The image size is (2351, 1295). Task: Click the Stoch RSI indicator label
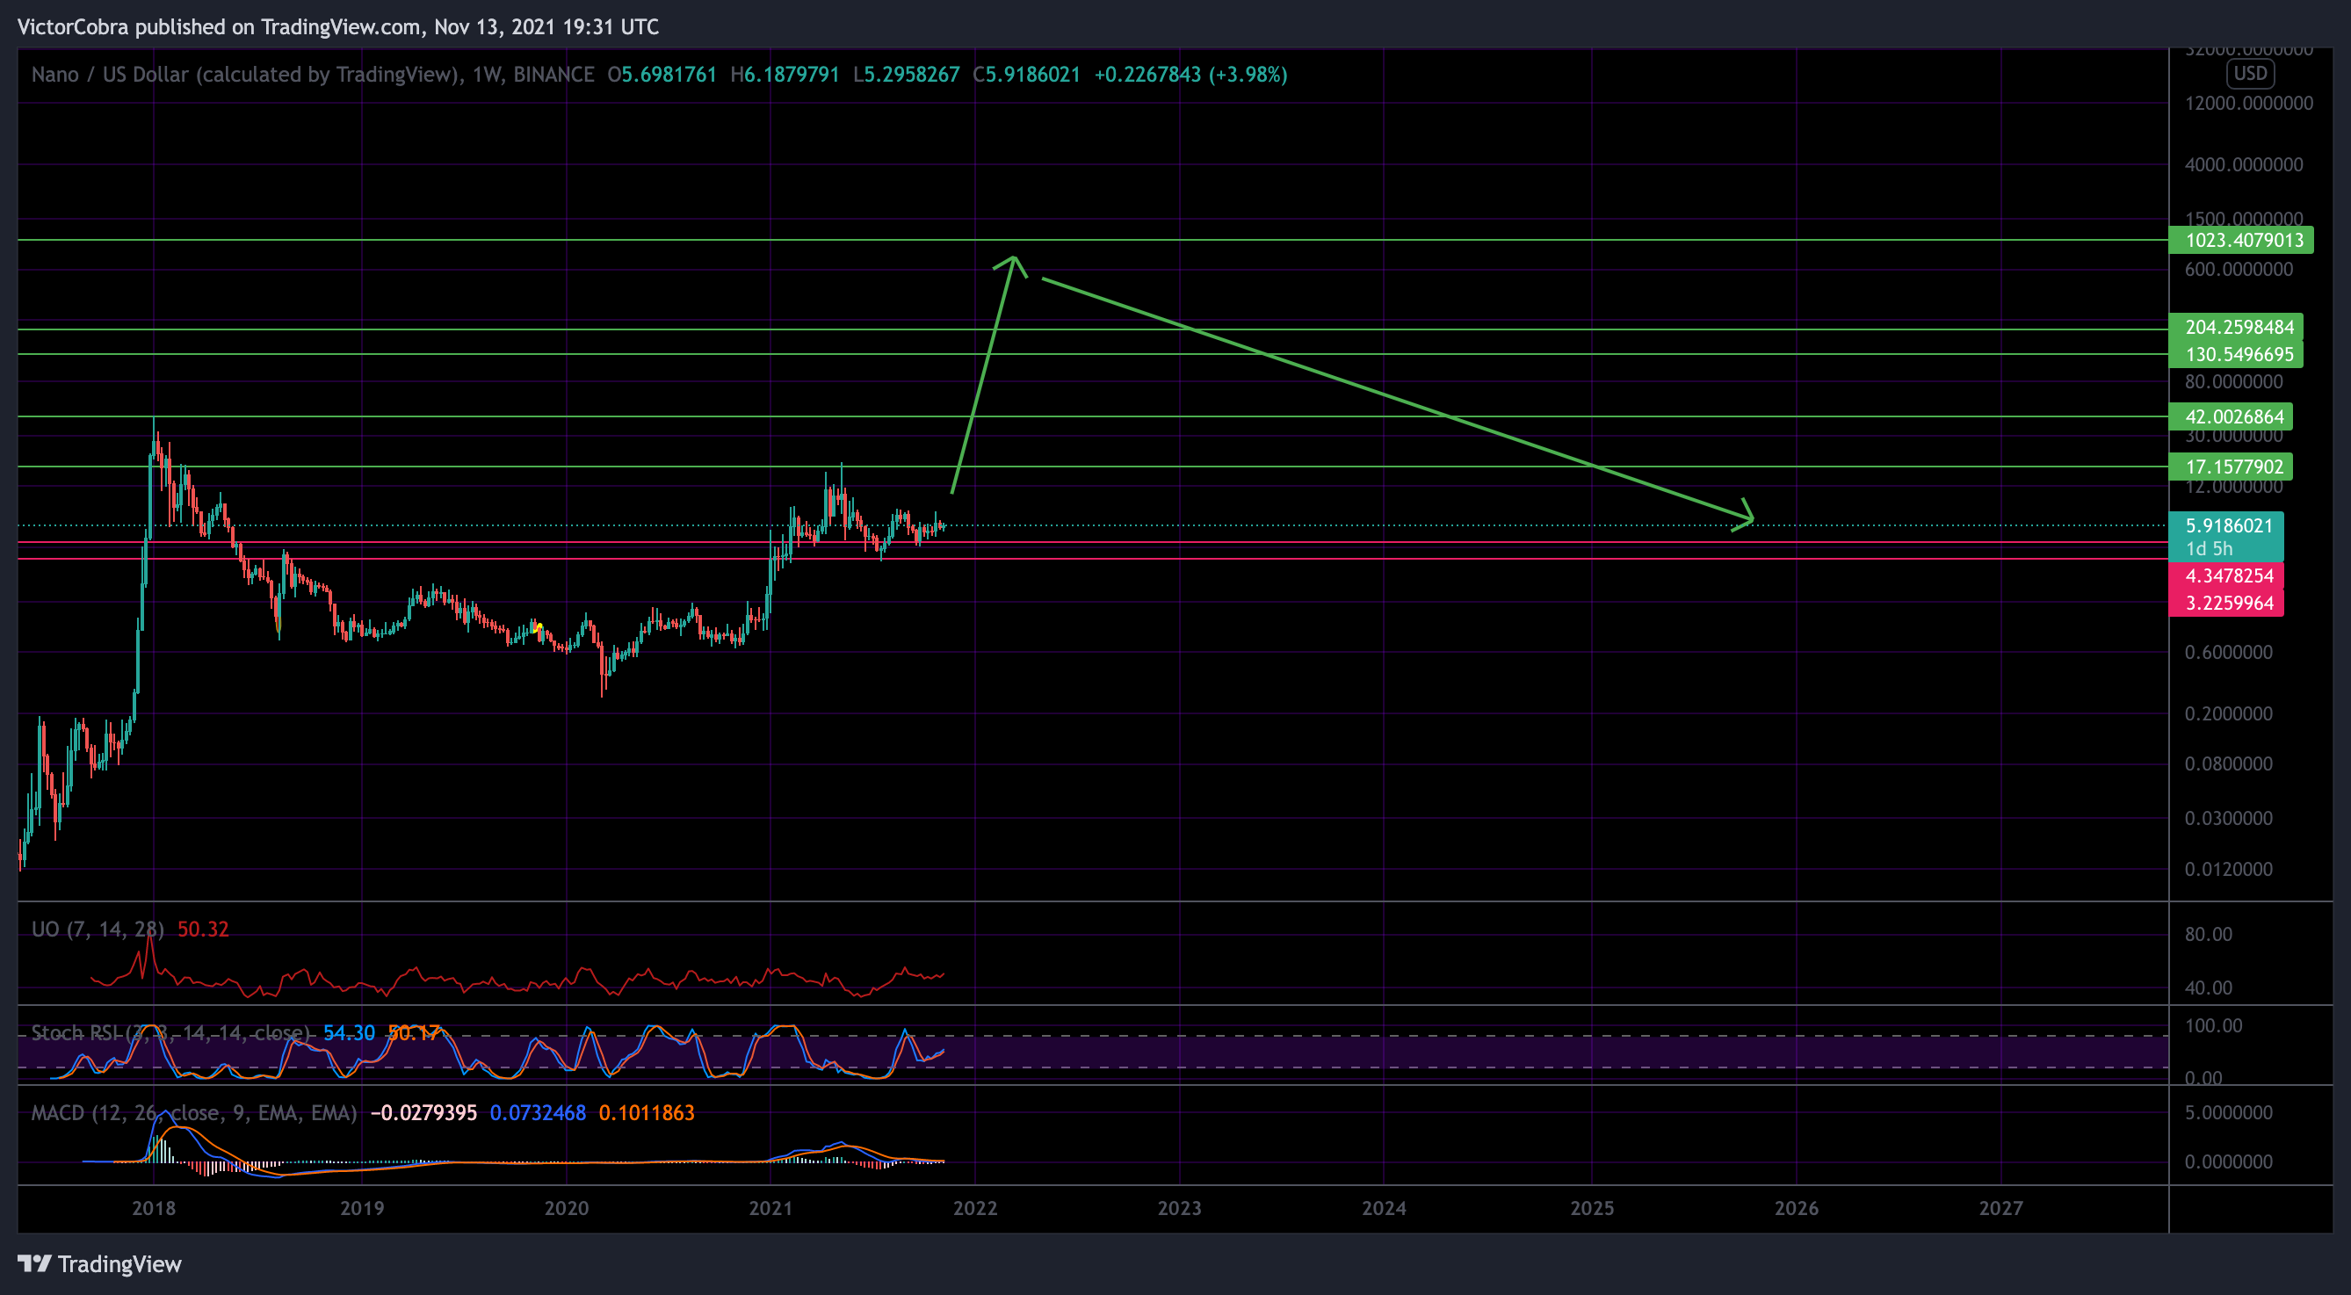pos(170,1033)
